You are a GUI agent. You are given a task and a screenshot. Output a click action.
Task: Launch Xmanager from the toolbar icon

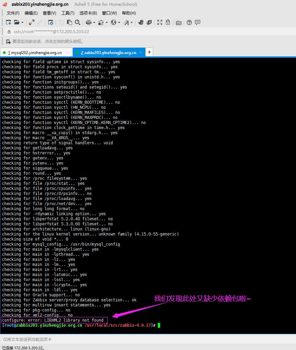tap(149, 22)
